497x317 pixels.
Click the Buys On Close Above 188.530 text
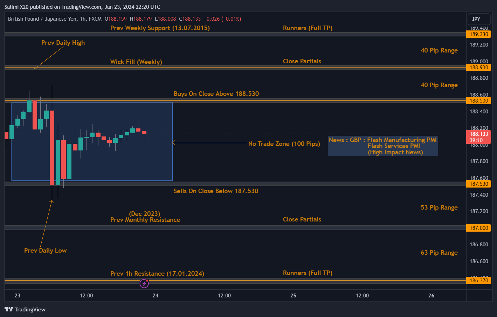(x=216, y=94)
